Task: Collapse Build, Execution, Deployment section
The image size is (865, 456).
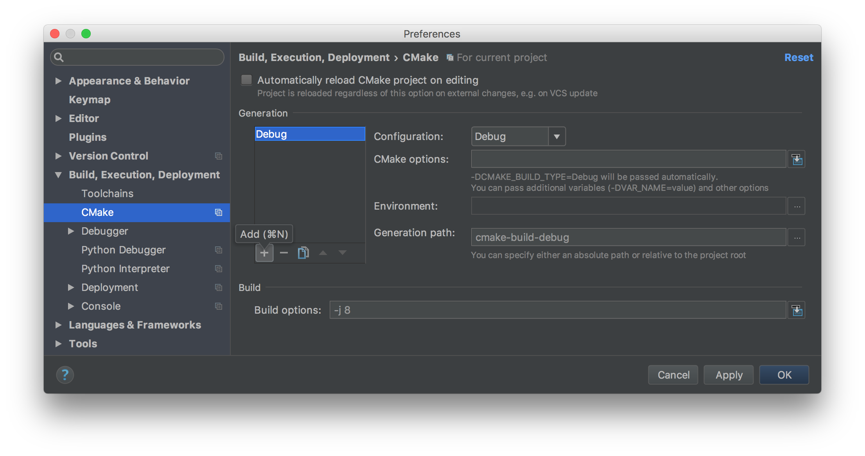Action: pos(58,175)
